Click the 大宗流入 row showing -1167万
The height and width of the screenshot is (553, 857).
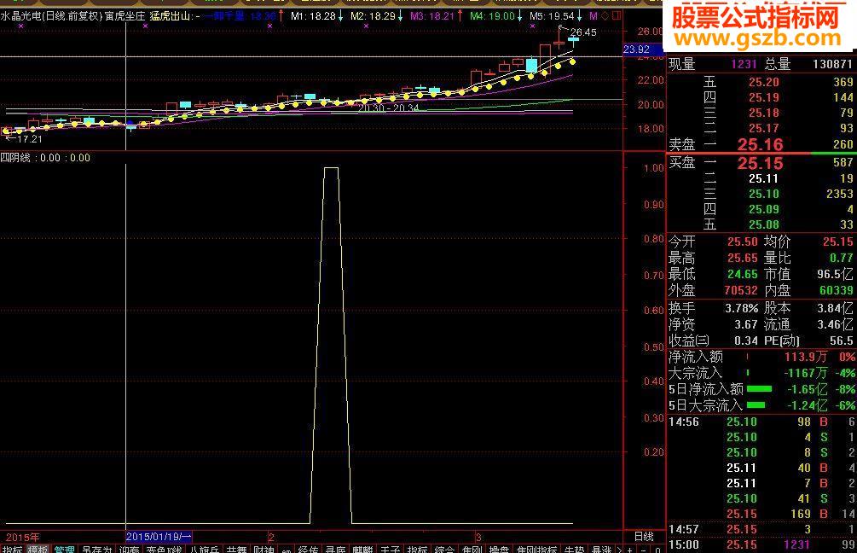(761, 373)
